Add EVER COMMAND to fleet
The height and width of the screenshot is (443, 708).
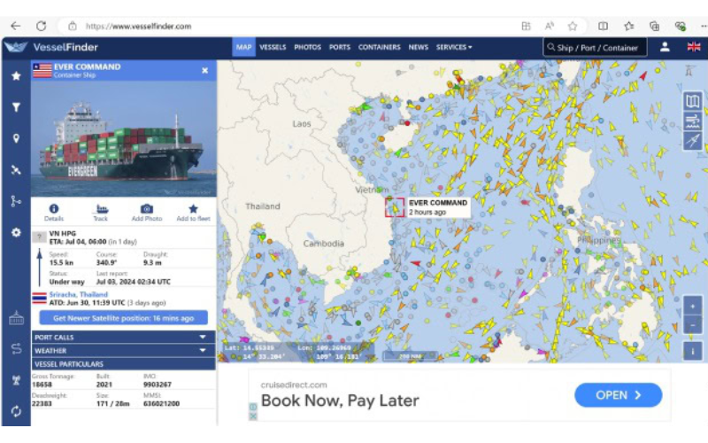pos(193,212)
